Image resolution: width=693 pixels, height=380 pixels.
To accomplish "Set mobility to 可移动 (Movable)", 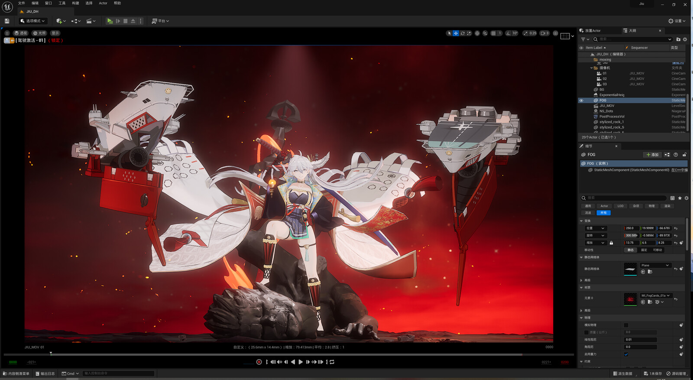I will (657, 250).
